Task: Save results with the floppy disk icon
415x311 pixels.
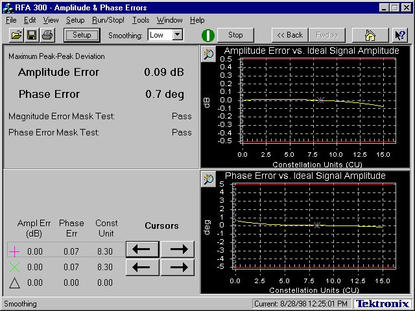Action: [32, 35]
